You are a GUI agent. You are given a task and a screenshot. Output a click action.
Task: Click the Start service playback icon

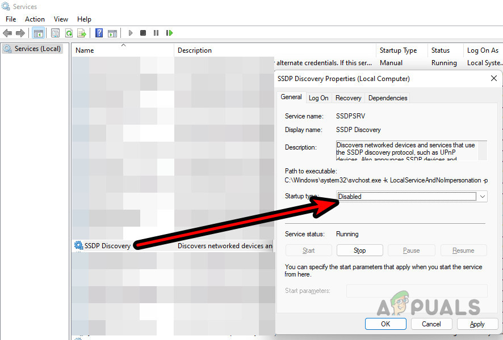pyautogui.click(x=131, y=32)
